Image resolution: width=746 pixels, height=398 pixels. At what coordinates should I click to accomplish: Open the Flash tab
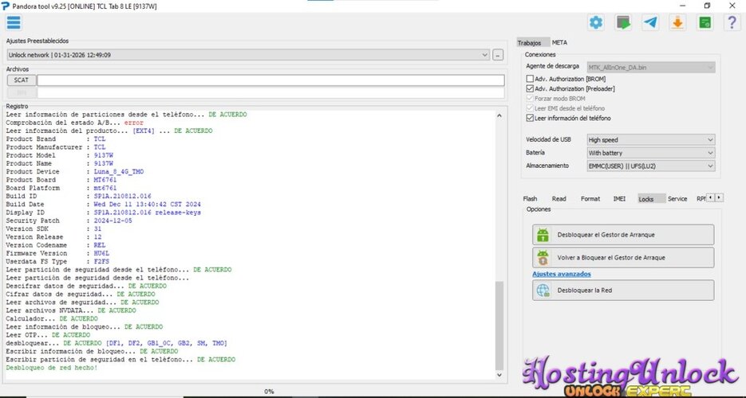(x=530, y=199)
